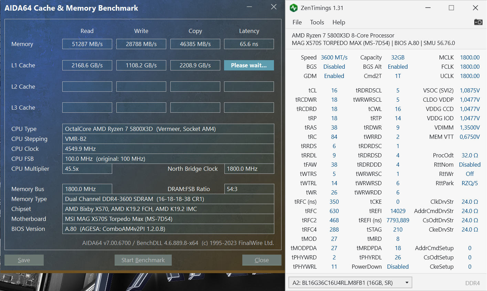This screenshot has height=291, width=487.
Task: Select the L1 Cache Write value 1108.2 GB/s
Action: pyautogui.click(x=141, y=65)
